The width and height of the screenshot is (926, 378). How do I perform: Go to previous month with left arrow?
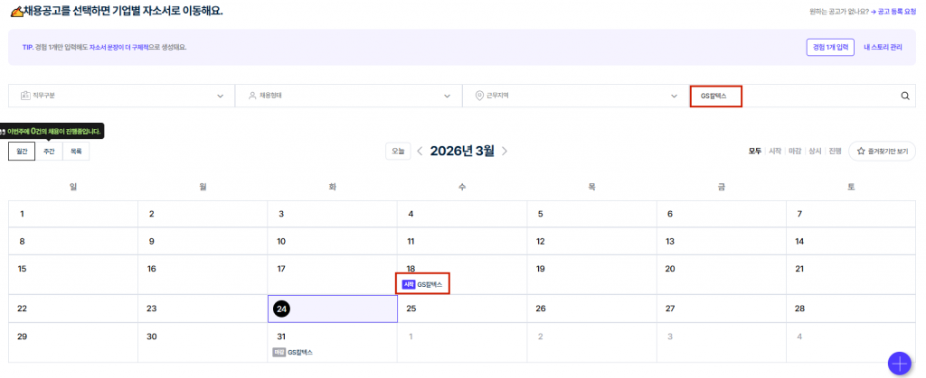pos(420,152)
